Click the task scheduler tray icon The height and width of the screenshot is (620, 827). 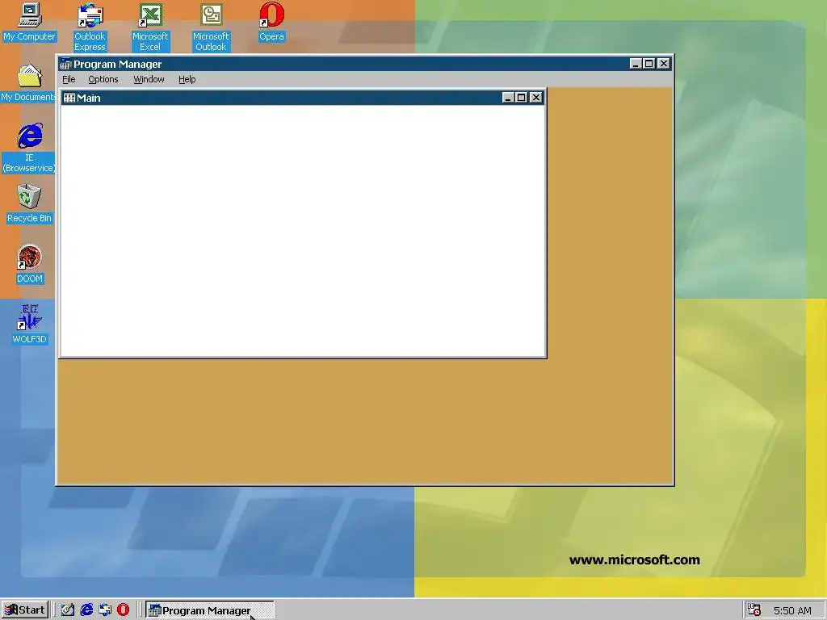pos(754,610)
